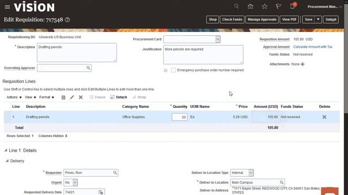The width and height of the screenshot is (348, 195).
Task: Enable Emergency purchase order number required
Action: pyautogui.click(x=173, y=70)
